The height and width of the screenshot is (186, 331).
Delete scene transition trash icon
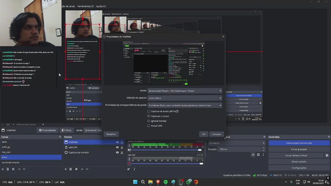point(258,155)
